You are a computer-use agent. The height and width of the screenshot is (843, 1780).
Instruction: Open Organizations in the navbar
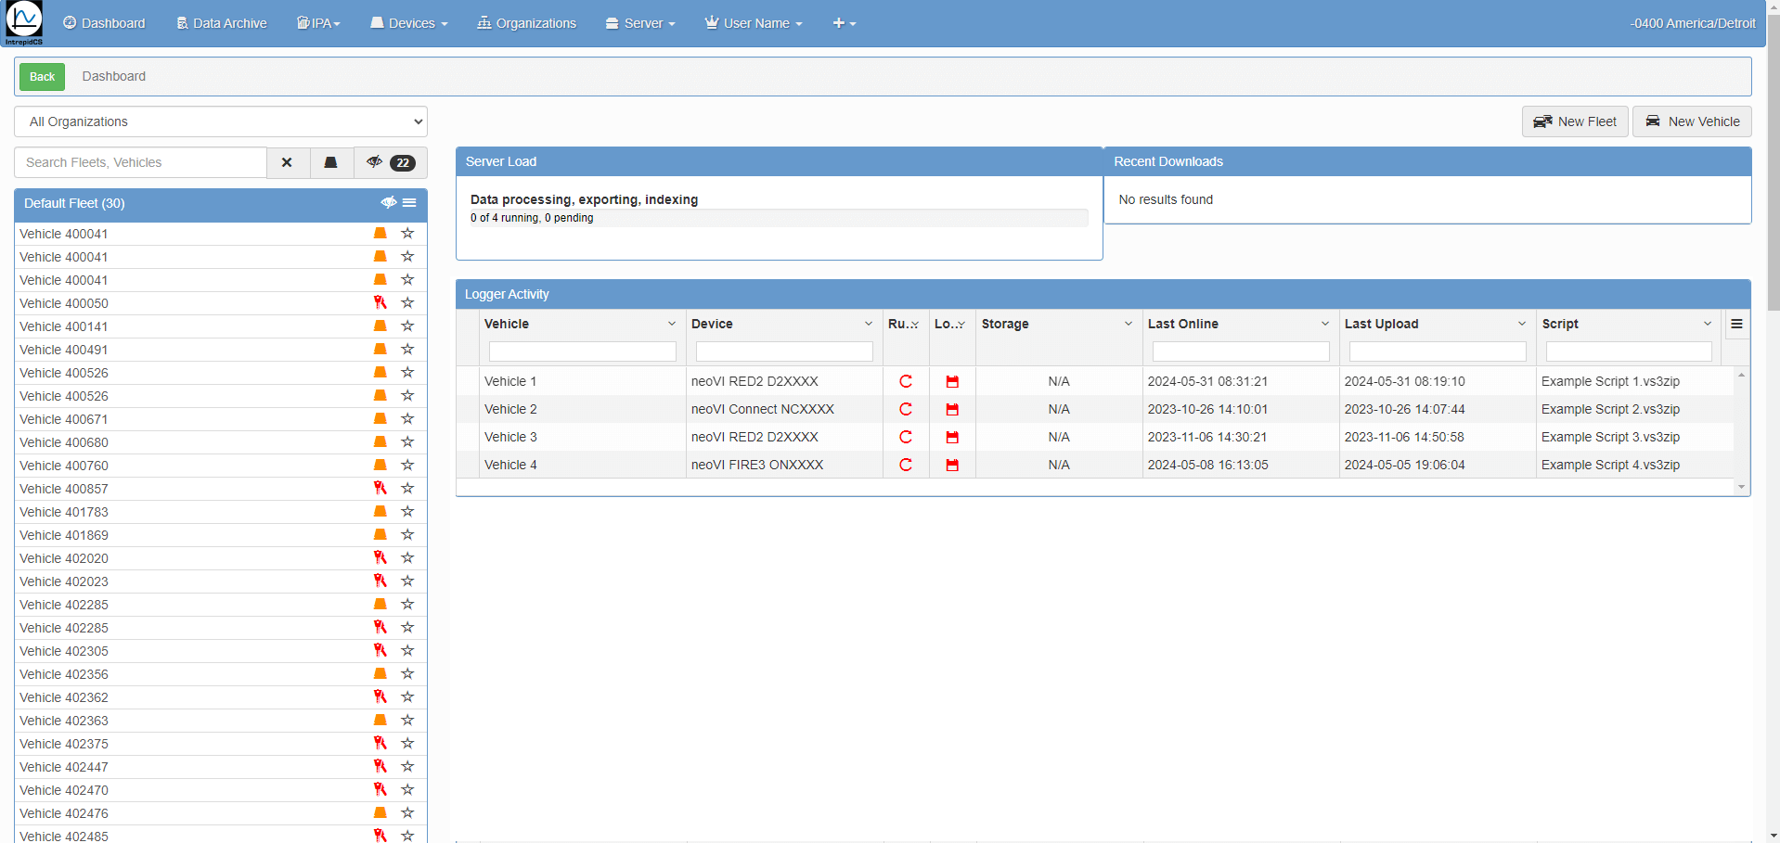tap(527, 23)
